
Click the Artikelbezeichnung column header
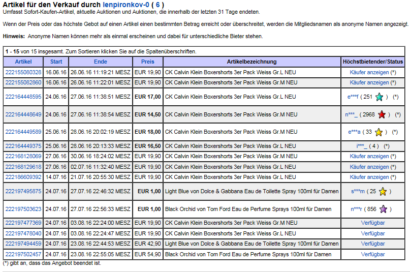click(x=252, y=62)
